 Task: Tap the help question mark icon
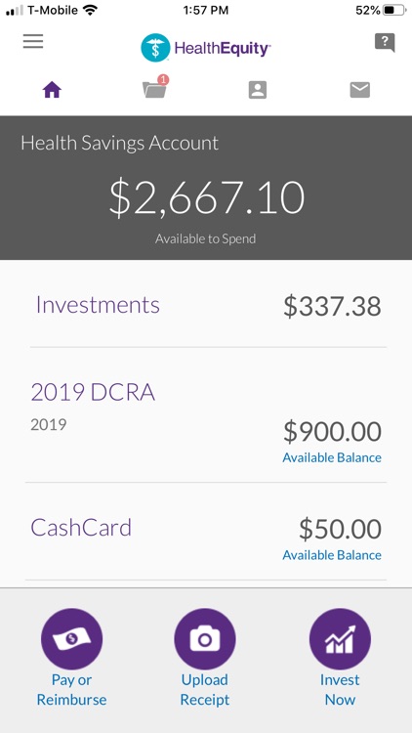pos(385,43)
